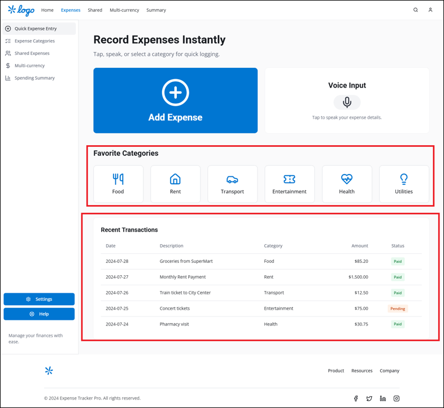Select the Health heart icon
Screen dimensions: 444x408
click(347, 179)
